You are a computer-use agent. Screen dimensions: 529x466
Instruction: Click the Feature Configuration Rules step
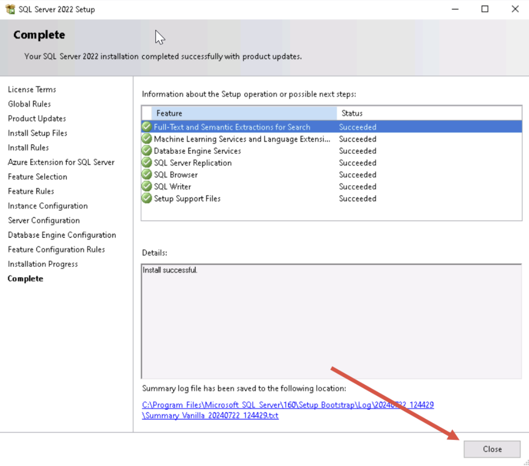[56, 249]
